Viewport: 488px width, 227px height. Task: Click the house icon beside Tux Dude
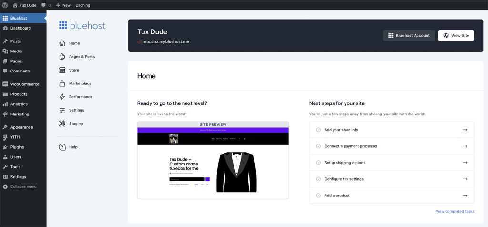(x=15, y=5)
